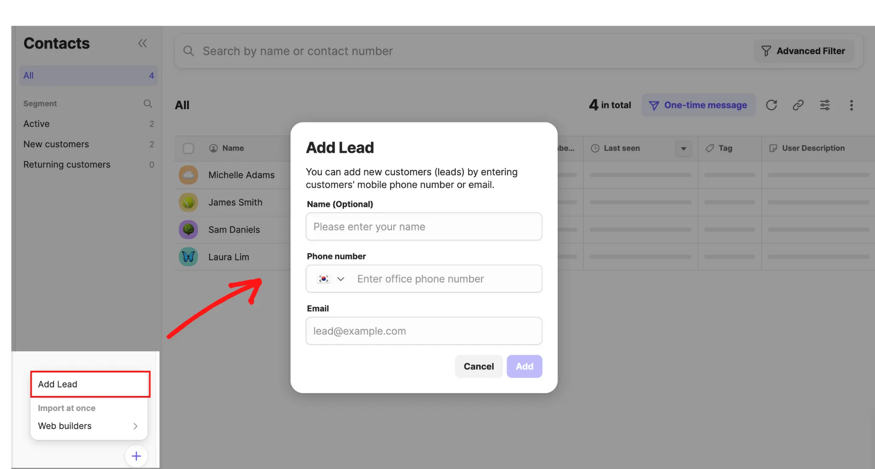Collapse the Contacts sidebar with double chevron
The height and width of the screenshot is (469, 875).
(142, 43)
